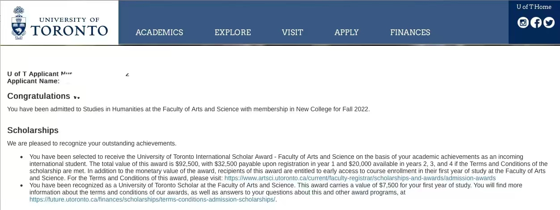Viewport: 560px width, 210px height.
Task: Click the 'pleased to recognize' achievements sentence
Action: (x=92, y=143)
